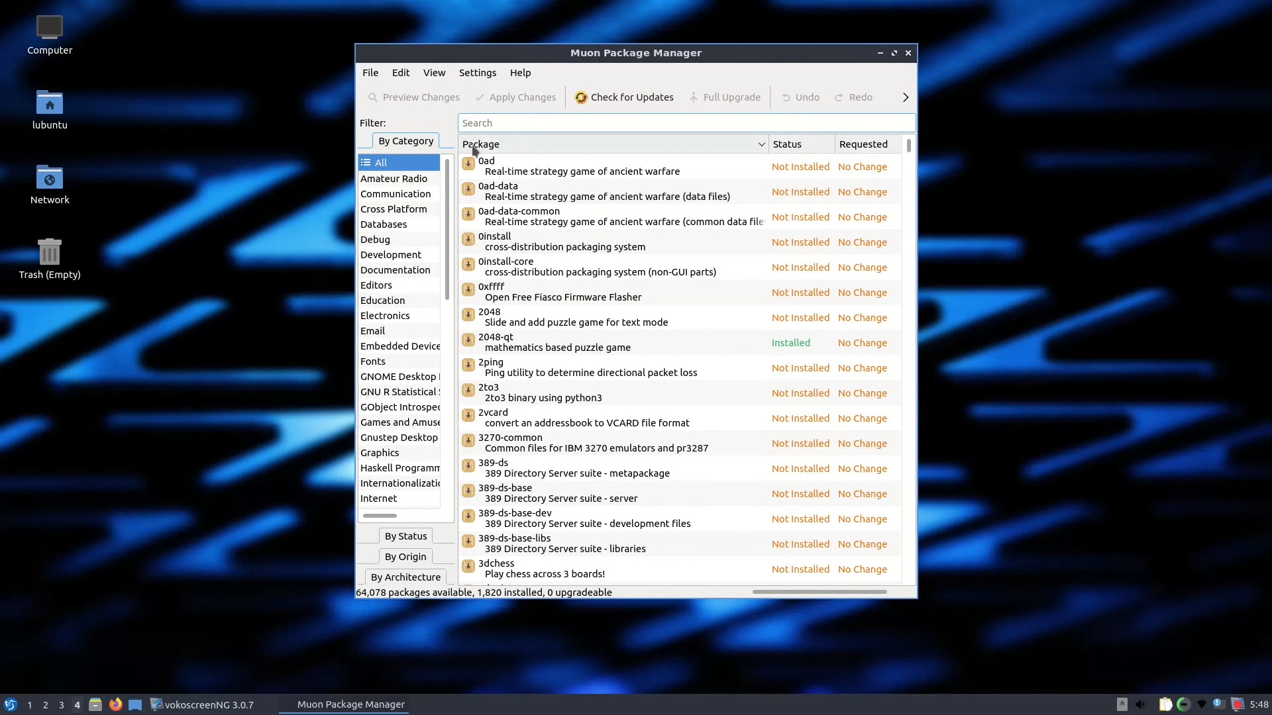Screen dimensions: 1272x715
Task: Open the file manager taskbar icon
Action: point(95,704)
